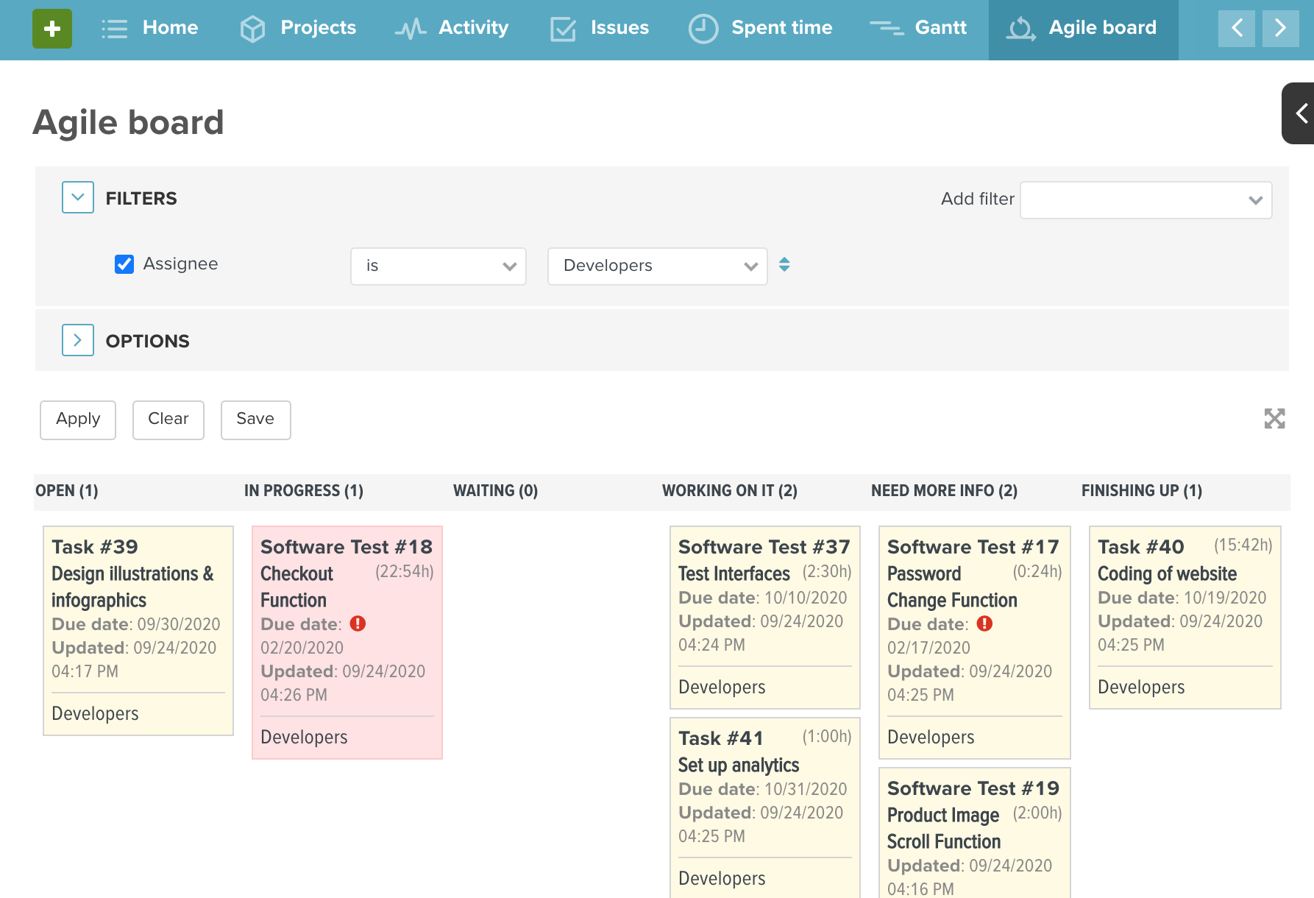Open Task #40 card link
Screen dimensions: 1314x898
1141,547
